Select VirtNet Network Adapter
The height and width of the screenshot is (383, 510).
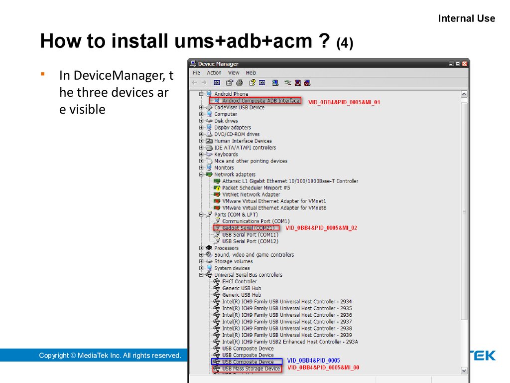pos(251,194)
